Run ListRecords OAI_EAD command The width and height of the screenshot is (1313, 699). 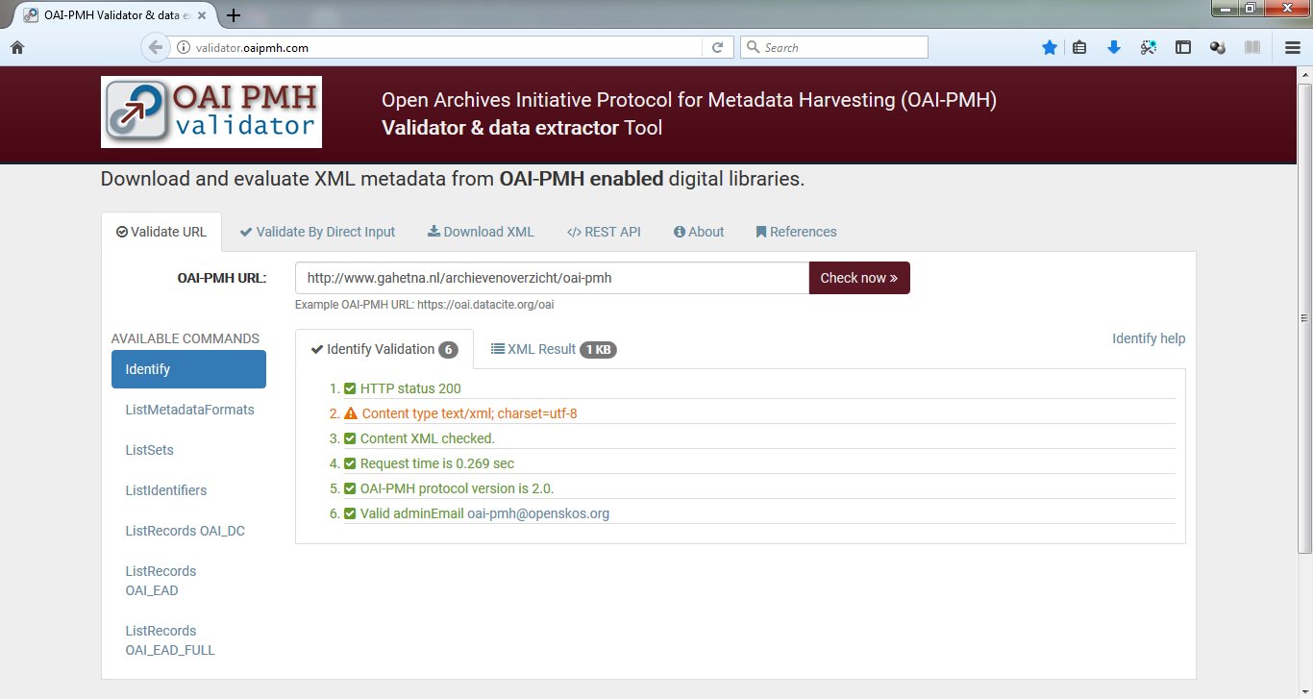pos(161,581)
